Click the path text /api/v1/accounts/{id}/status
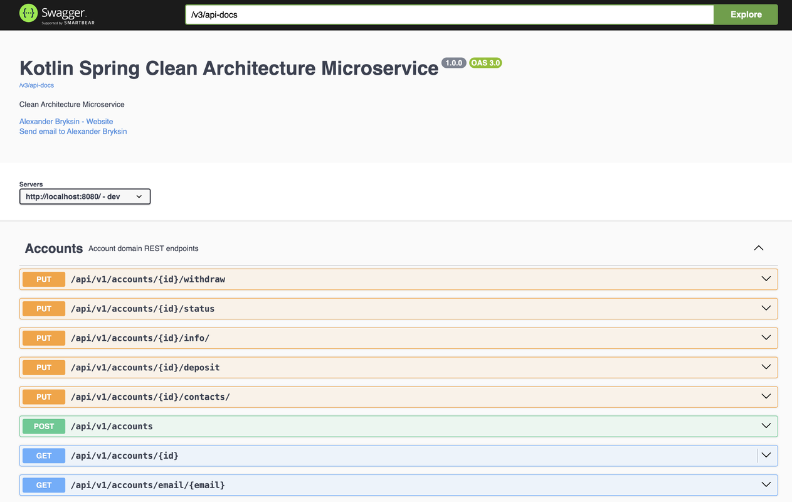The image size is (792, 502). [x=143, y=309]
